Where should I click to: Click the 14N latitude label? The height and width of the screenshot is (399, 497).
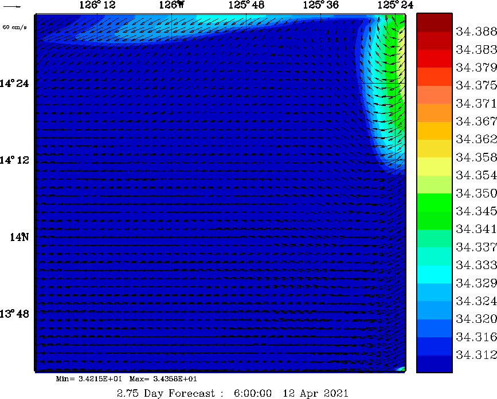19,237
